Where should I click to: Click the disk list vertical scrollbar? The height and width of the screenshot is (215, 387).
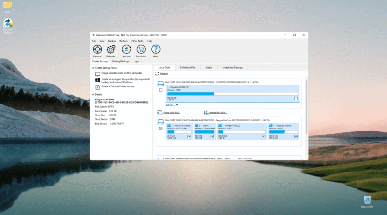pos(307,107)
